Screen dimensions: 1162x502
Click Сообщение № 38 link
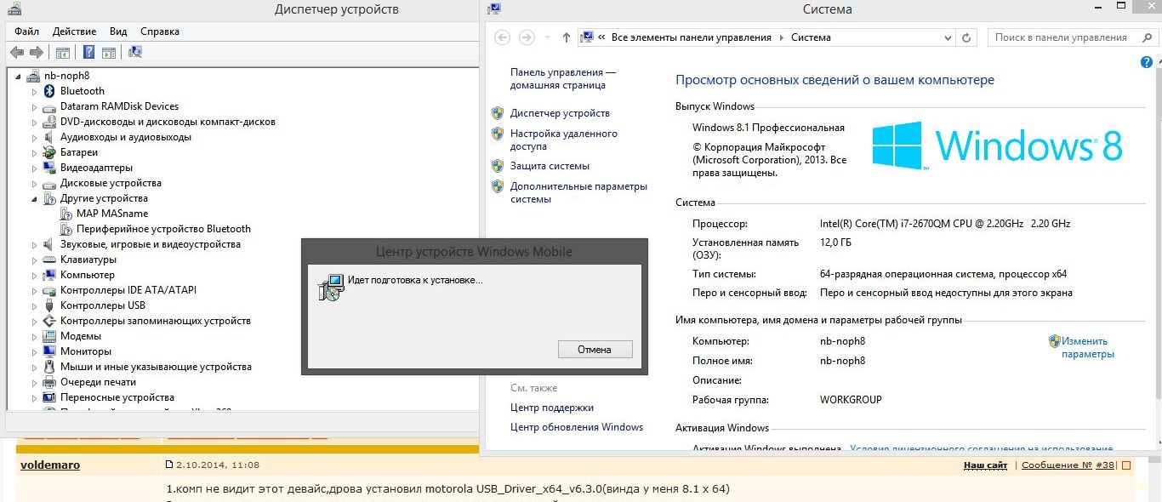click(x=1068, y=465)
